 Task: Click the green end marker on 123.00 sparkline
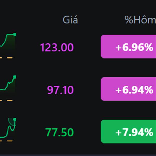pos(15,34)
